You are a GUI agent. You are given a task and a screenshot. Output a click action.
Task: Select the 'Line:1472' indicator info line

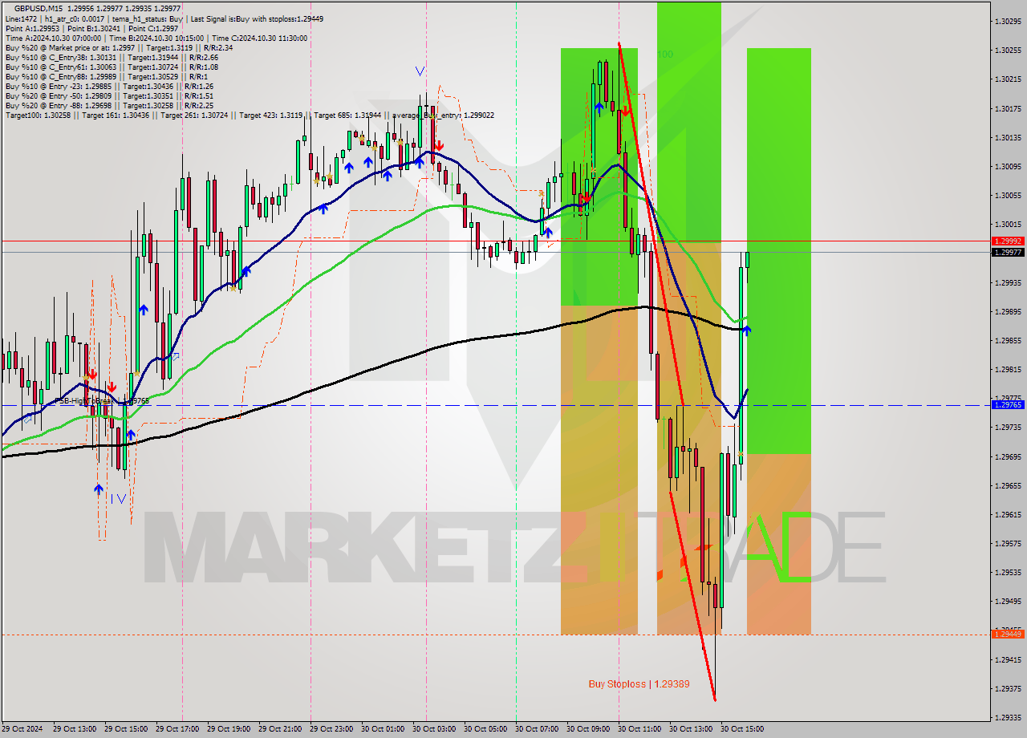pos(164,18)
